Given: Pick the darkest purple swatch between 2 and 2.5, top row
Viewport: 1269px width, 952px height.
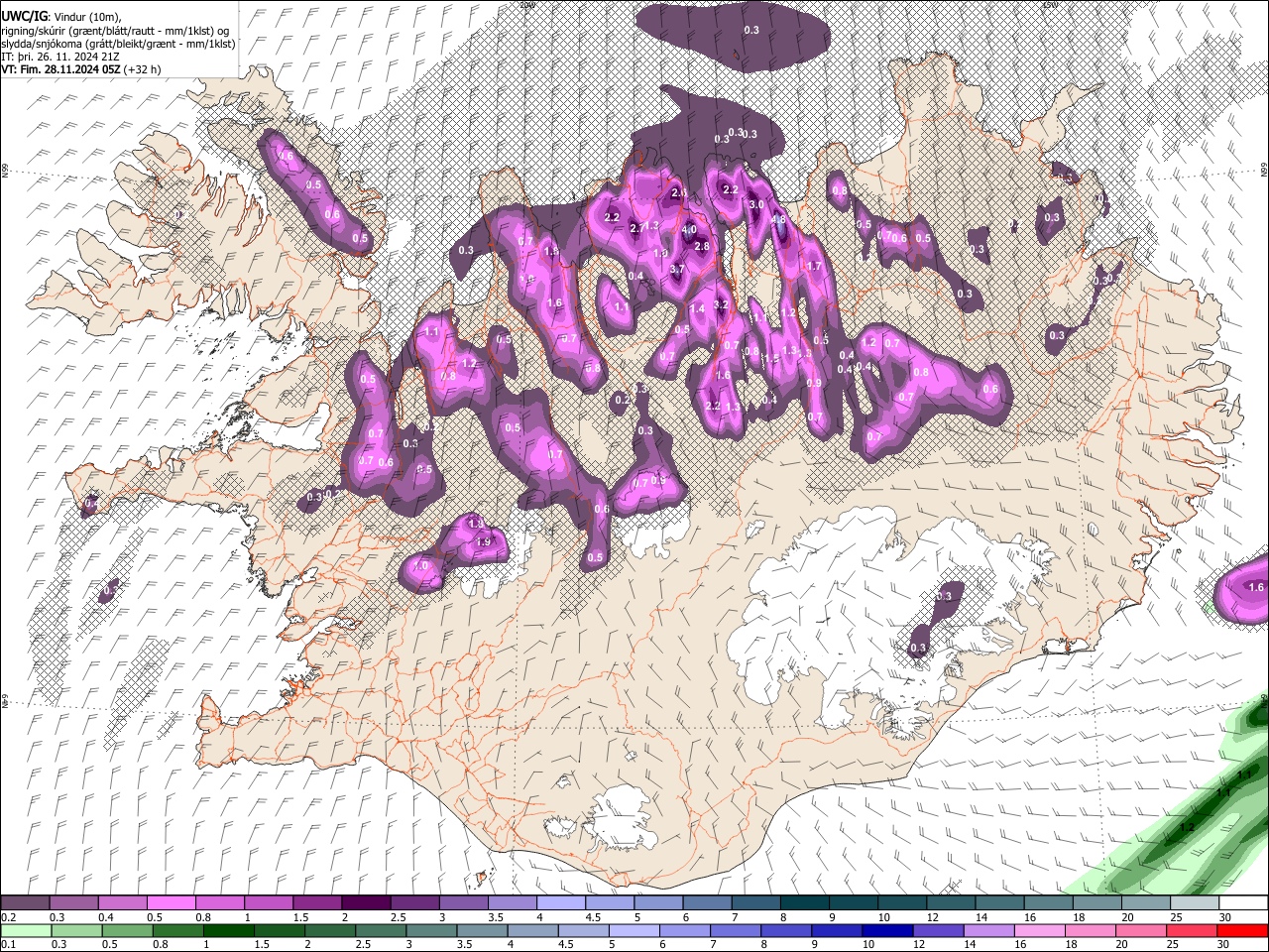Looking at the screenshot, I should 366,903.
